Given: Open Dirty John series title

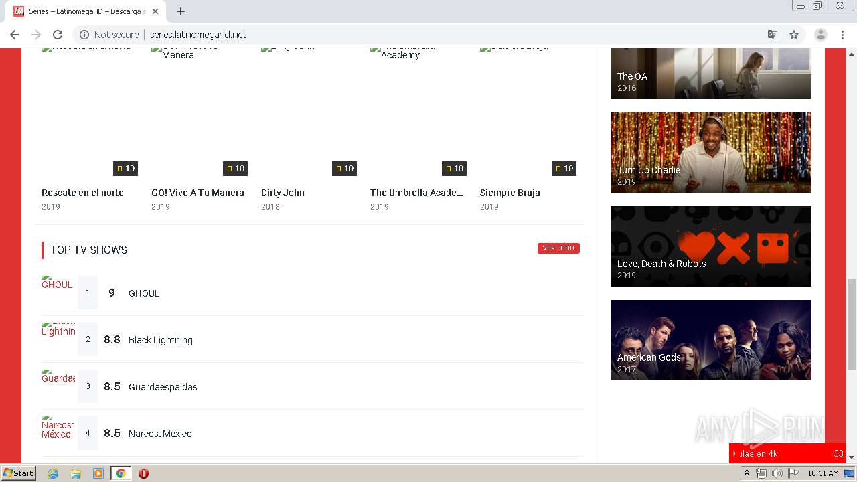Looking at the screenshot, I should (283, 193).
